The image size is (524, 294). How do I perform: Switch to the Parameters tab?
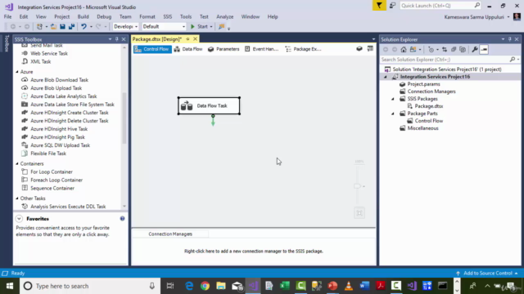click(224, 49)
